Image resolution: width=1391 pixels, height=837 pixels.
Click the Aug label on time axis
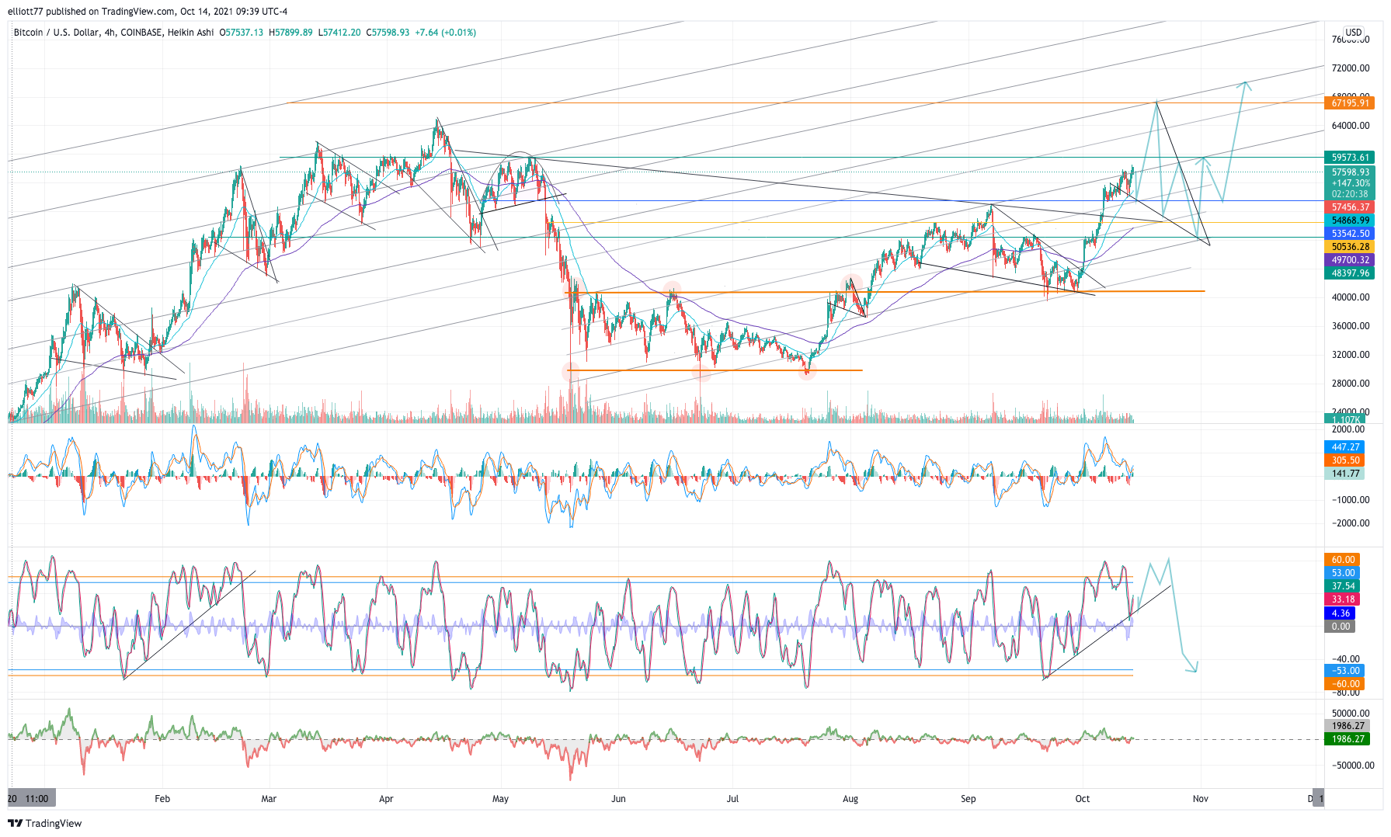(850, 799)
